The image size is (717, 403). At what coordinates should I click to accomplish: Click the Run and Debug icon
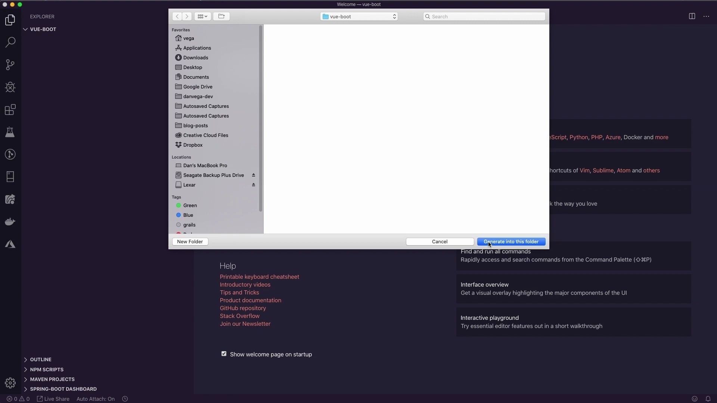click(10, 87)
